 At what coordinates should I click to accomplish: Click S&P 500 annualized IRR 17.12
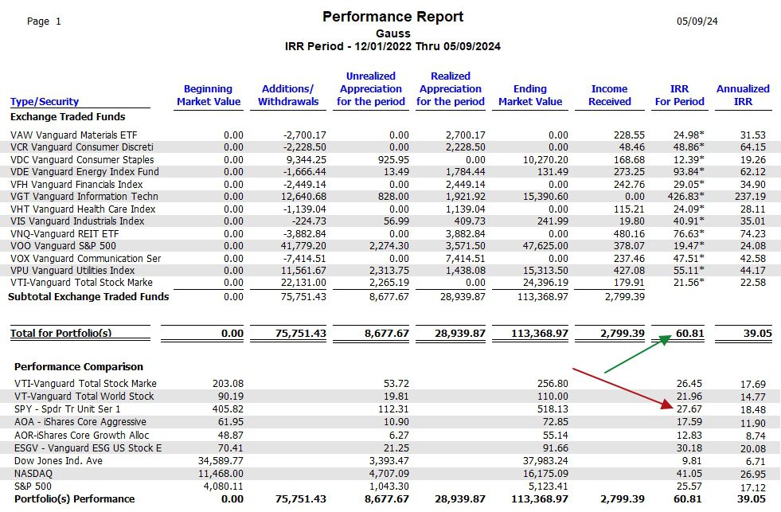[752, 487]
